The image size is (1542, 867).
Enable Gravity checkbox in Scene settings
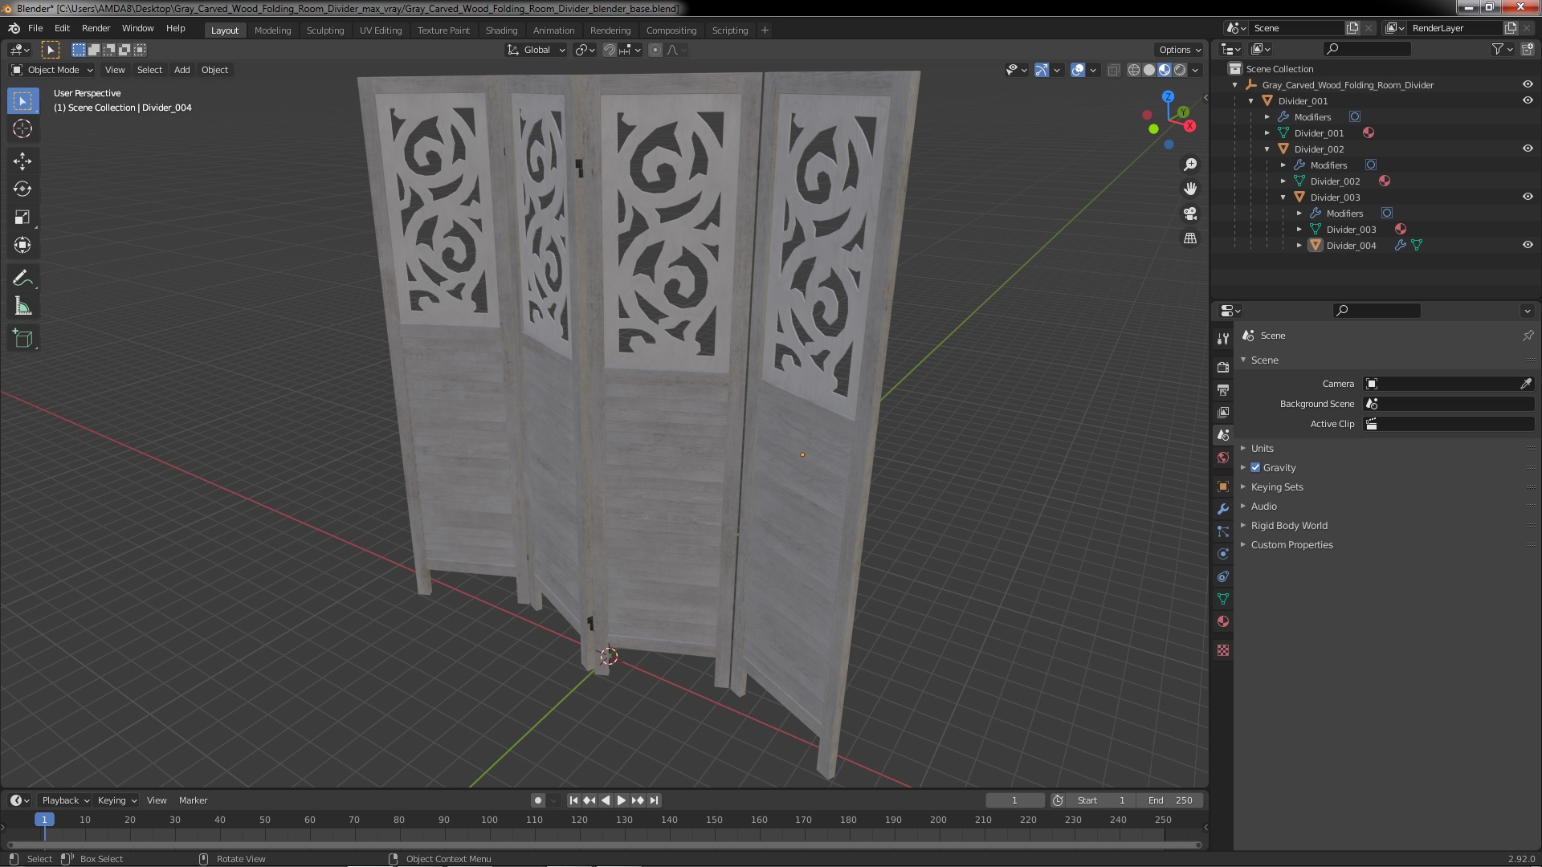point(1255,467)
